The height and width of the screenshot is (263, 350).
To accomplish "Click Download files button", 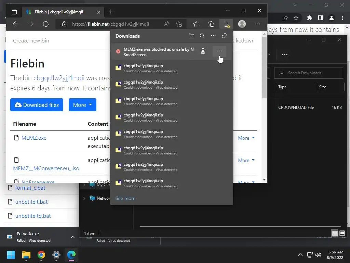I will click(37, 105).
